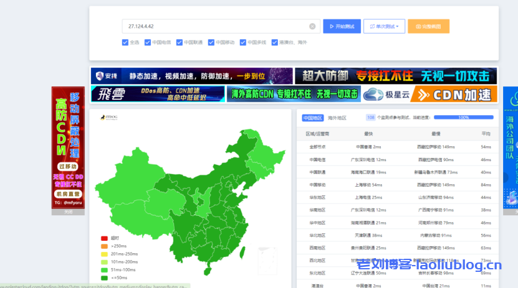Click the red 超时 legend swatch
This screenshot has width=518, height=288.
point(104,238)
